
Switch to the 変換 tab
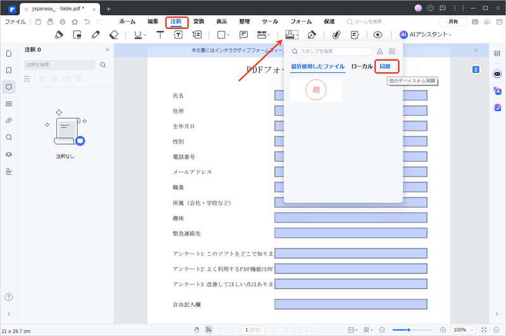pyautogui.click(x=199, y=22)
